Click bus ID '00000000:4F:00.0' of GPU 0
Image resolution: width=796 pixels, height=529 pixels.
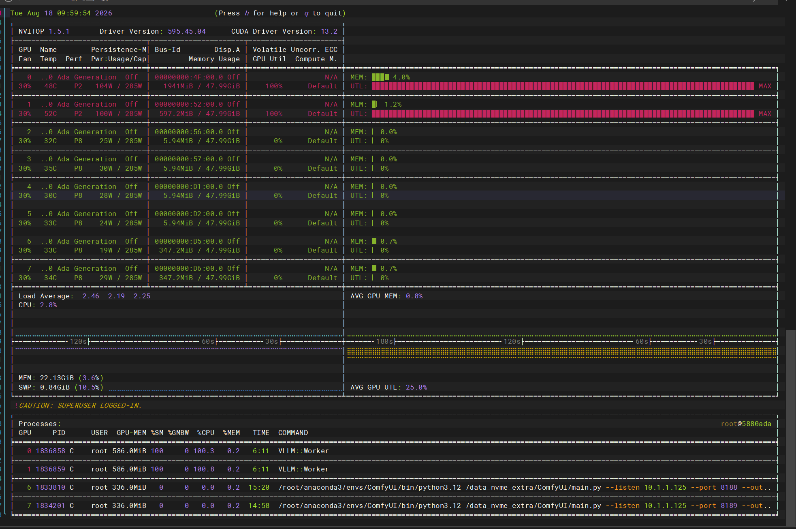pos(189,77)
